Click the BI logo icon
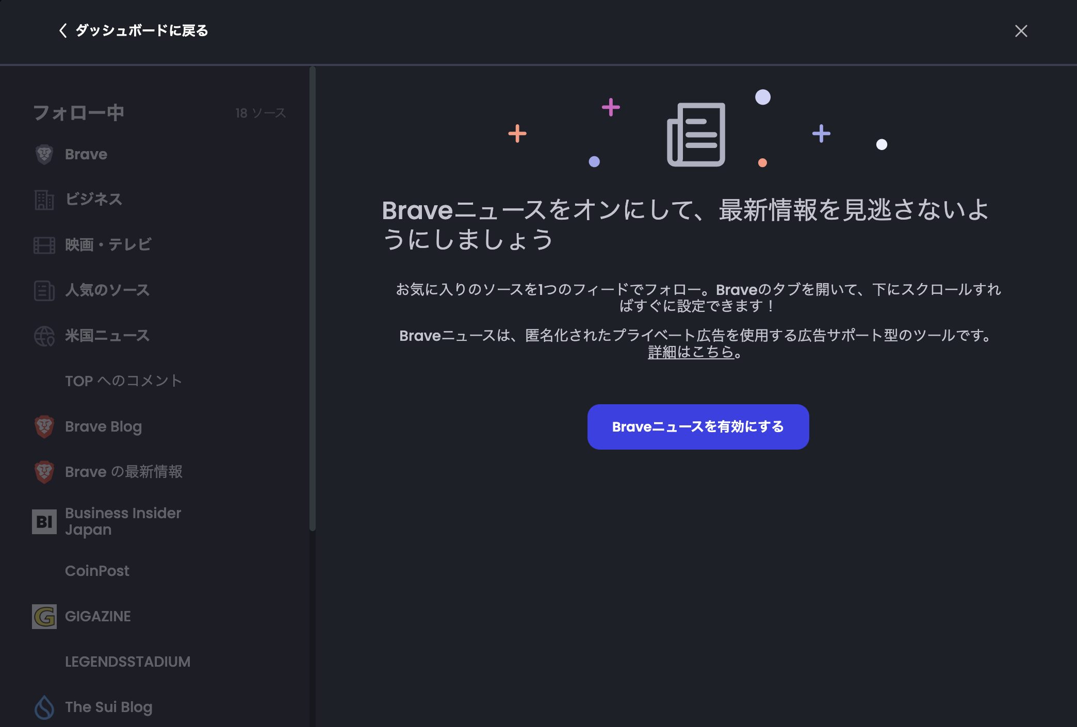The height and width of the screenshot is (727, 1077). pos(44,521)
